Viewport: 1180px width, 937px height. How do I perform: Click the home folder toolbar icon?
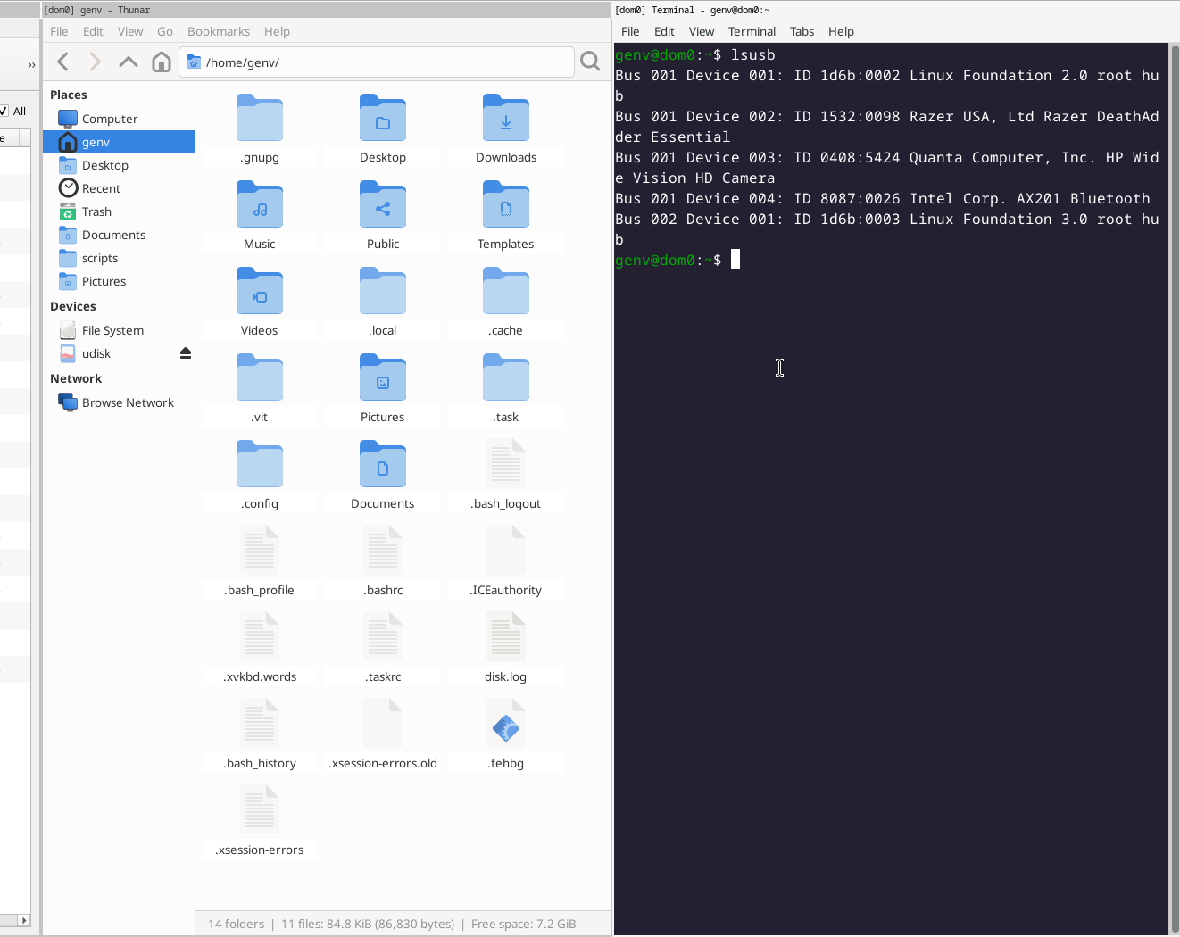[162, 62]
